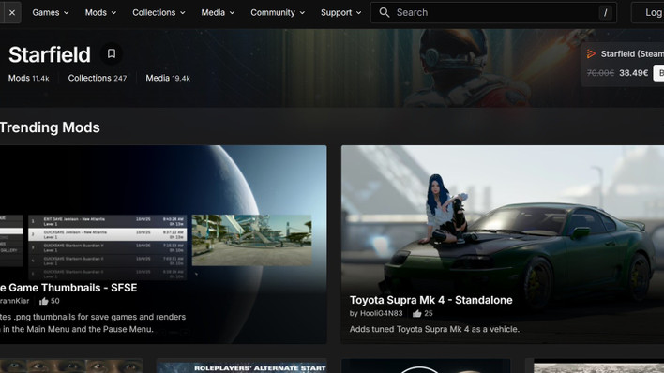
Task: Close the navigation with the X button
Action: 12,13
